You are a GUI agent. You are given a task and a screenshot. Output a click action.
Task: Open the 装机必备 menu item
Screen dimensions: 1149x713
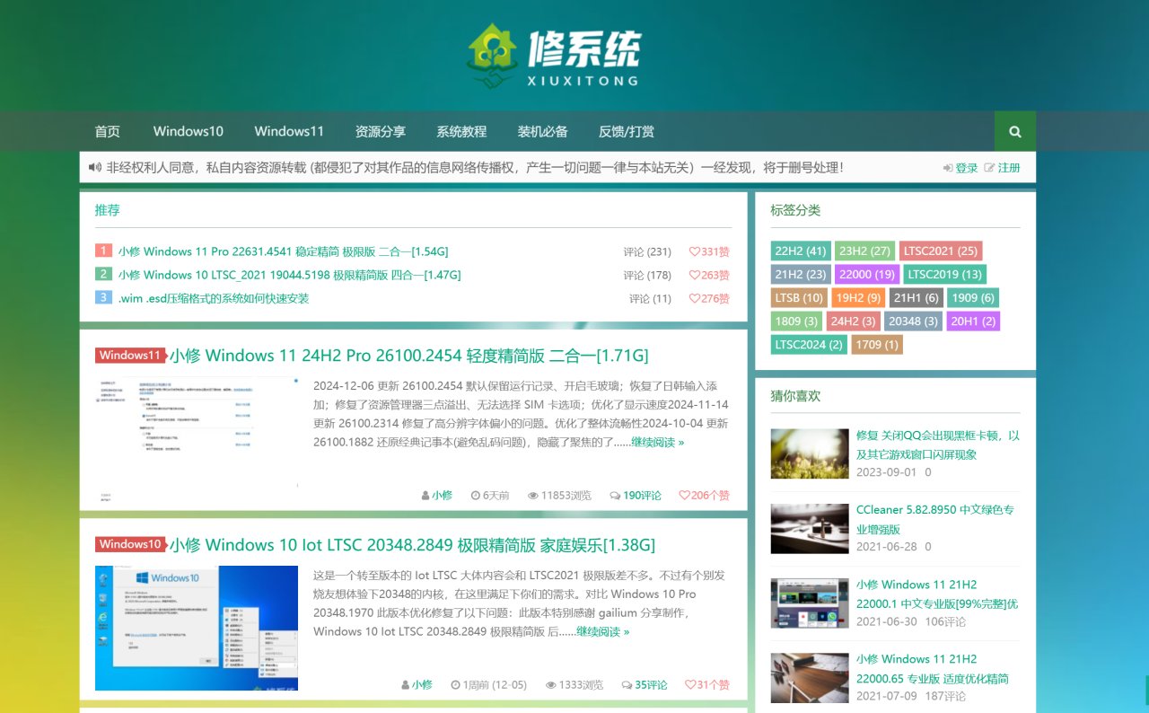click(543, 131)
